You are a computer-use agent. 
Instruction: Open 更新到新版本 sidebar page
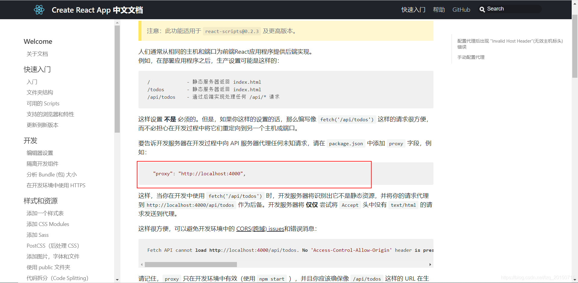[x=42, y=125]
